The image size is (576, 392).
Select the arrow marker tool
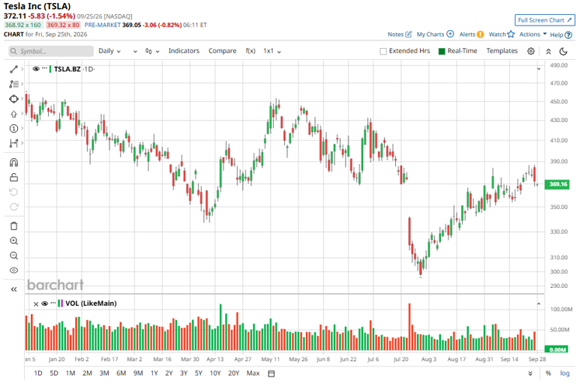click(x=13, y=114)
